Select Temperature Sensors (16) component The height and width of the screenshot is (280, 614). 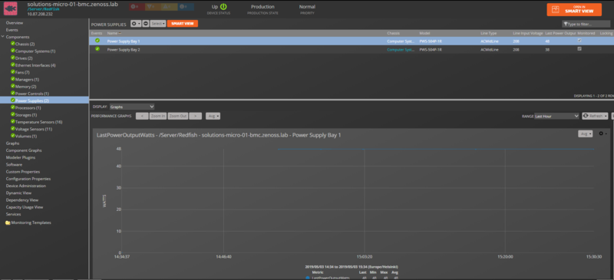tap(39, 122)
